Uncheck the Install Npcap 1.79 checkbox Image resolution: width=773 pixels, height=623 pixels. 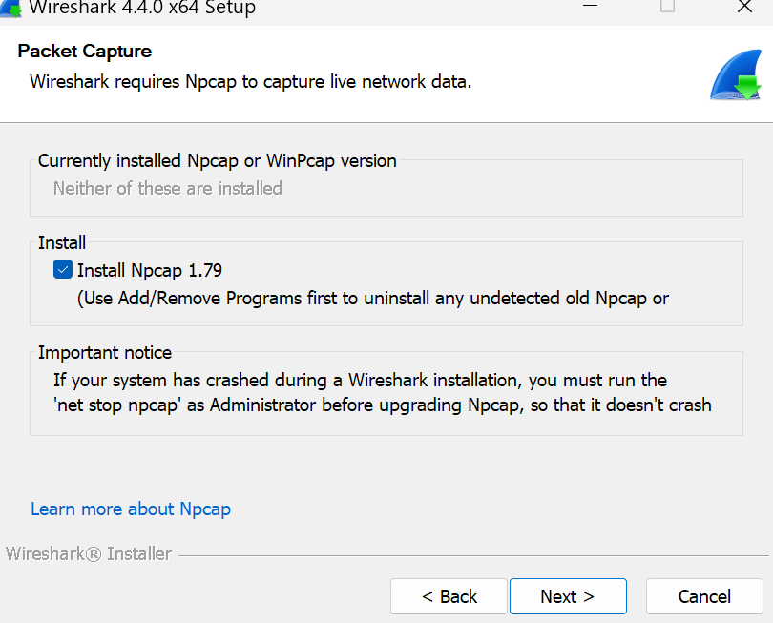63,270
